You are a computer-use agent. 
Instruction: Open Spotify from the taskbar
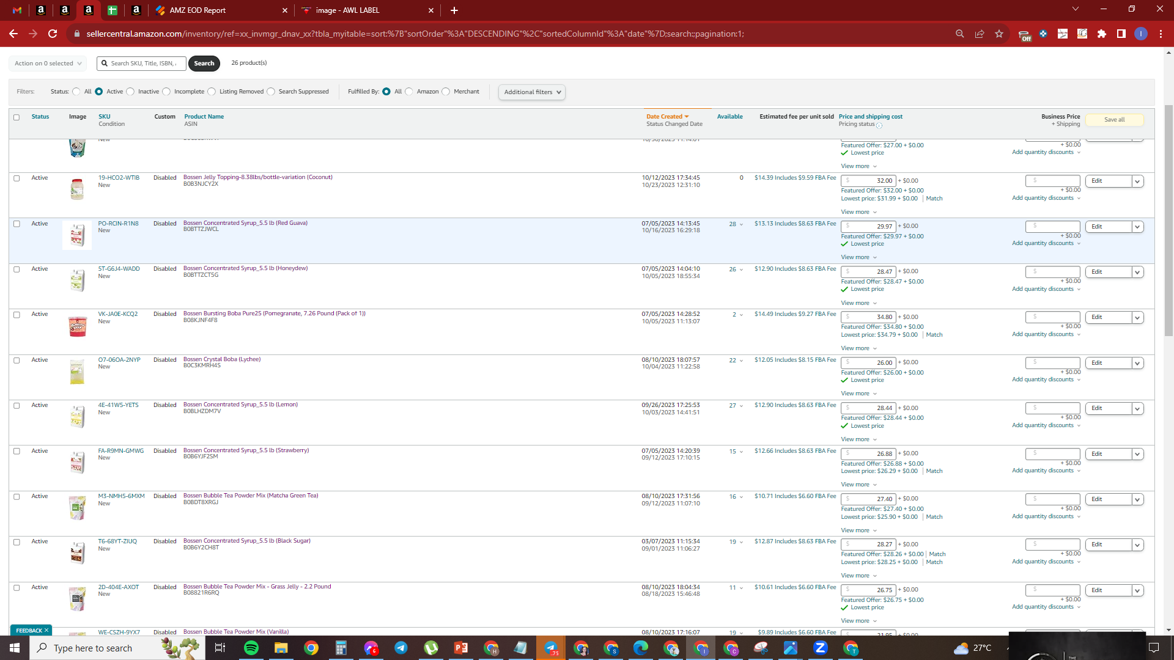click(251, 648)
